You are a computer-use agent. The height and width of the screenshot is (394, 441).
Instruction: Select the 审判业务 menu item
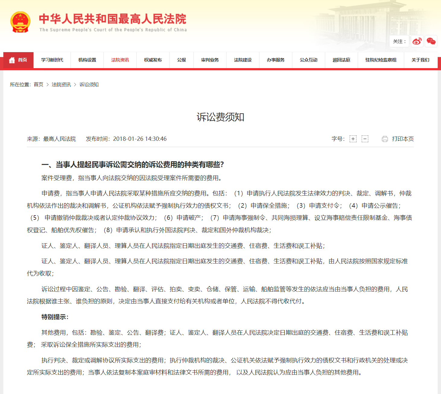(x=210, y=60)
